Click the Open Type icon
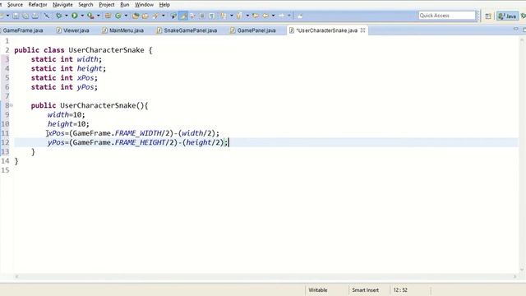Image resolution: width=526 pixels, height=296 pixels. (x=135, y=16)
